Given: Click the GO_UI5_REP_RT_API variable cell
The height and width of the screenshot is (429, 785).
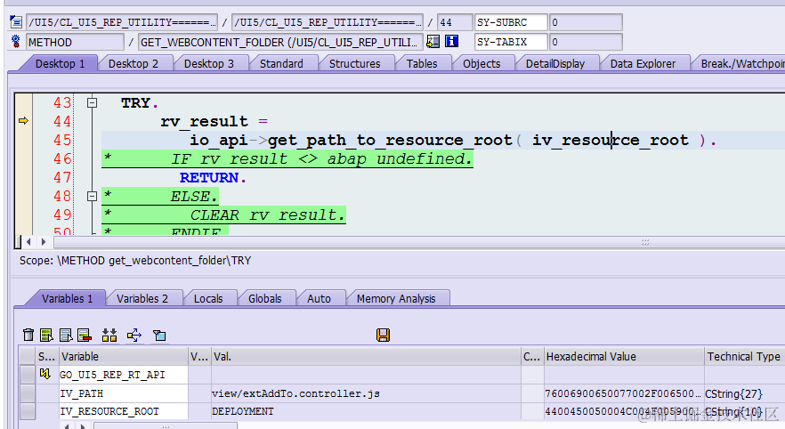Looking at the screenshot, I should 123,375.
